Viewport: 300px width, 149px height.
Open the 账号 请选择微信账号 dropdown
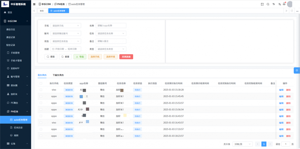click(x=66, y=33)
